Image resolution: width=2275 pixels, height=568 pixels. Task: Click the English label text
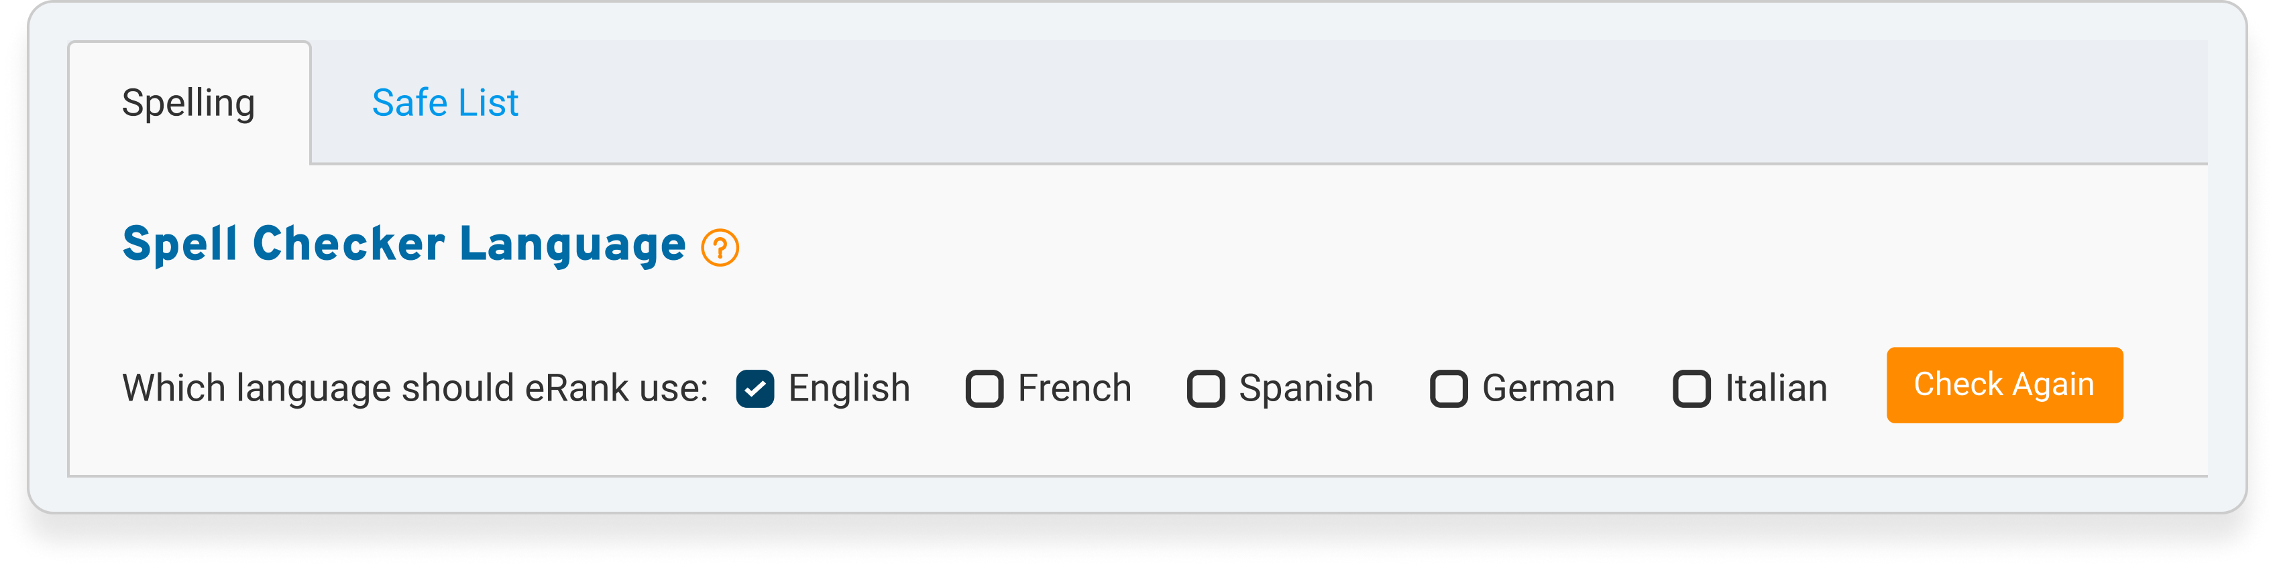point(848,389)
